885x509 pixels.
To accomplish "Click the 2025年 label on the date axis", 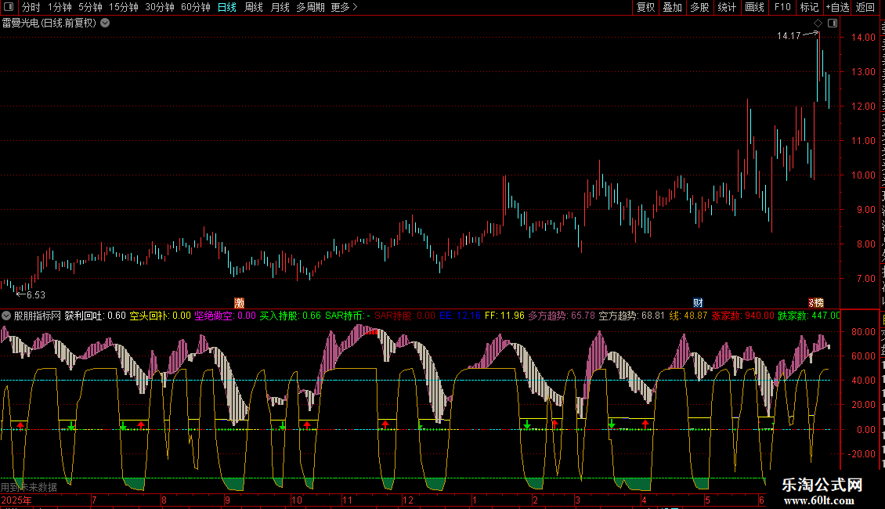I will click(16, 500).
